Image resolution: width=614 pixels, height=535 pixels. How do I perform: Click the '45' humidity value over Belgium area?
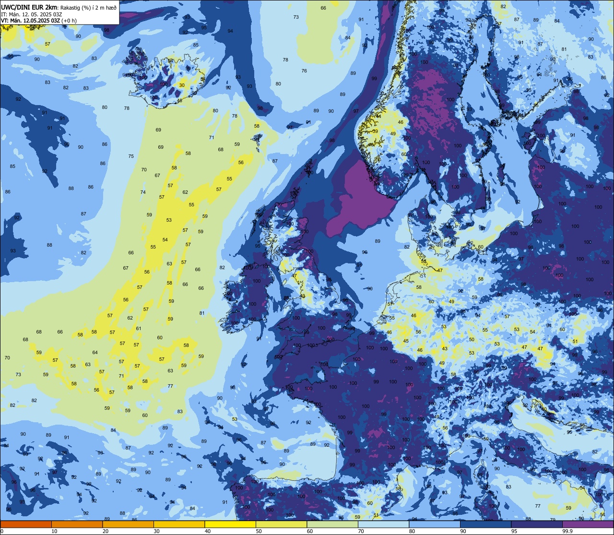coord(406,341)
